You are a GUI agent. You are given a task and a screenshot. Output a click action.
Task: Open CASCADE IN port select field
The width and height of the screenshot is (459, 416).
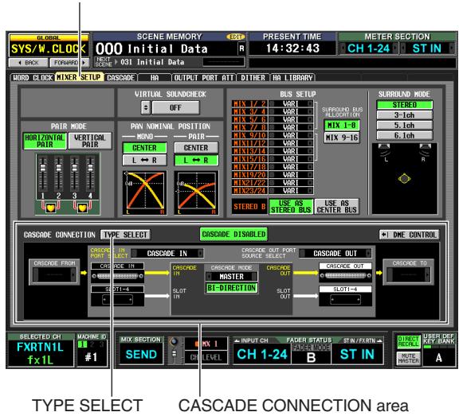pos(167,253)
